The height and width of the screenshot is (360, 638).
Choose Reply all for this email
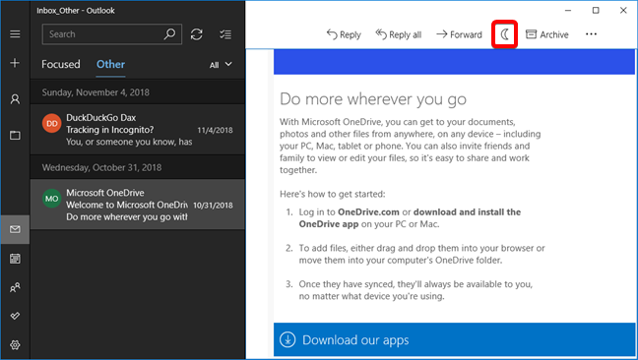tap(399, 34)
